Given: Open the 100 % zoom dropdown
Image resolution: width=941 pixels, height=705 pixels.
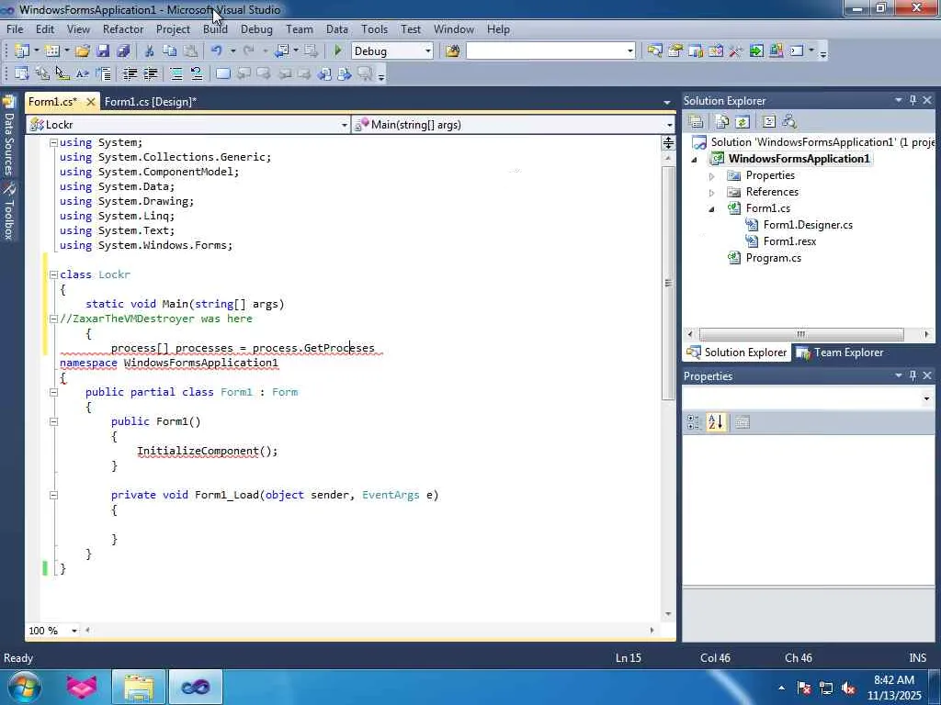Looking at the screenshot, I should 74,631.
